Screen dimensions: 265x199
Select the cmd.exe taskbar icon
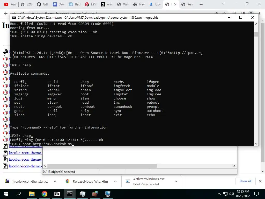click(x=70, y=194)
